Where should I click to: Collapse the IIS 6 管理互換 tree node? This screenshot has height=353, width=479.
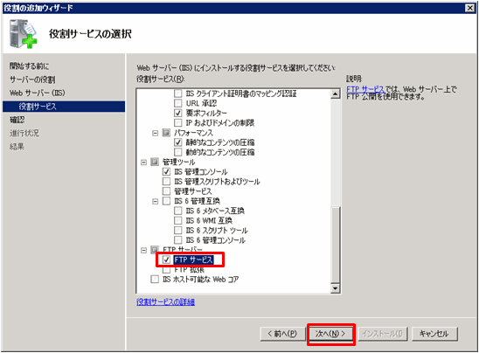(x=156, y=201)
